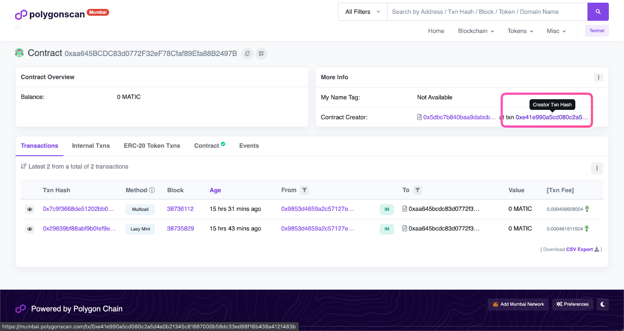The width and height of the screenshot is (624, 331).
Task: Click the polygonscan logo
Action: [50, 15]
